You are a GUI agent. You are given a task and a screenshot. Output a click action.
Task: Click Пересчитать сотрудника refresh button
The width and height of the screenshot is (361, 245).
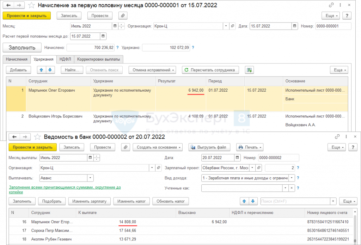(x=210, y=70)
